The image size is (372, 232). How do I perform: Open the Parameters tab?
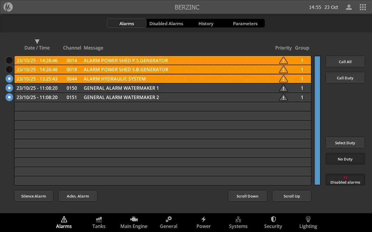pyautogui.click(x=245, y=23)
